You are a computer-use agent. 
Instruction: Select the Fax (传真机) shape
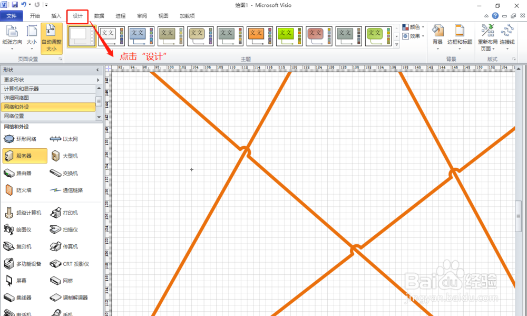click(64, 247)
